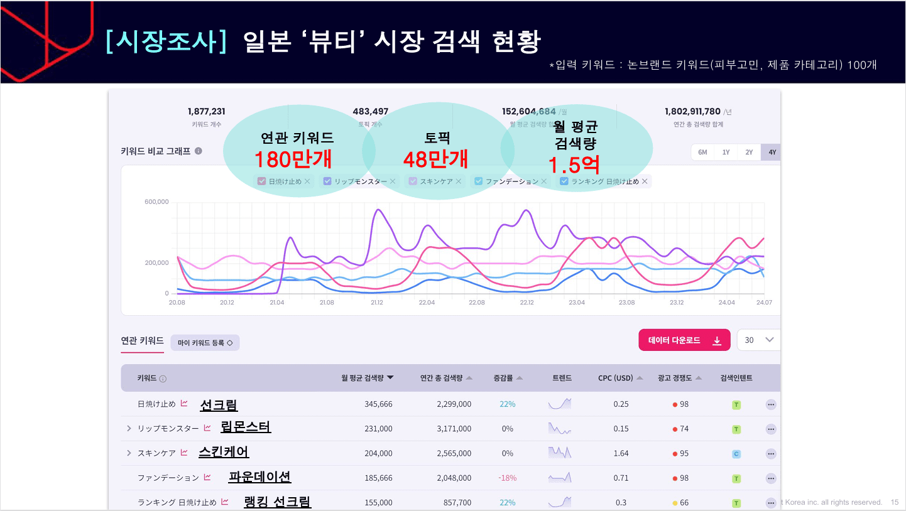906x511 pixels.
Task: Toggle the ランキング 日焼け止め graph checkbox
Action: pyautogui.click(x=564, y=181)
